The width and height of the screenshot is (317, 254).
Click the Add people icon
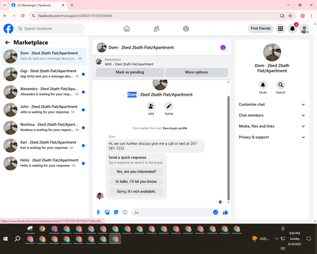pyautogui.click(x=151, y=106)
